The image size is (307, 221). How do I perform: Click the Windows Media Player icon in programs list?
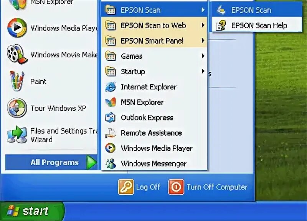pyautogui.click(x=111, y=148)
